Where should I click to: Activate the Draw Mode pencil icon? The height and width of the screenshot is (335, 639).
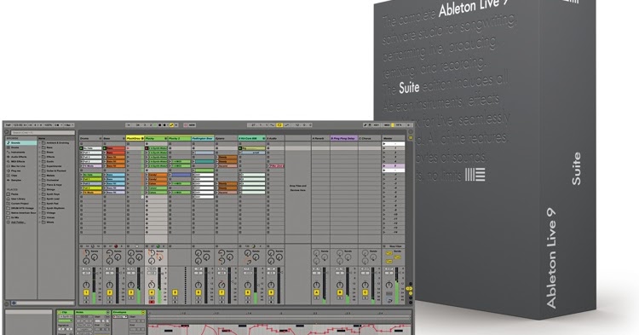[366, 125]
